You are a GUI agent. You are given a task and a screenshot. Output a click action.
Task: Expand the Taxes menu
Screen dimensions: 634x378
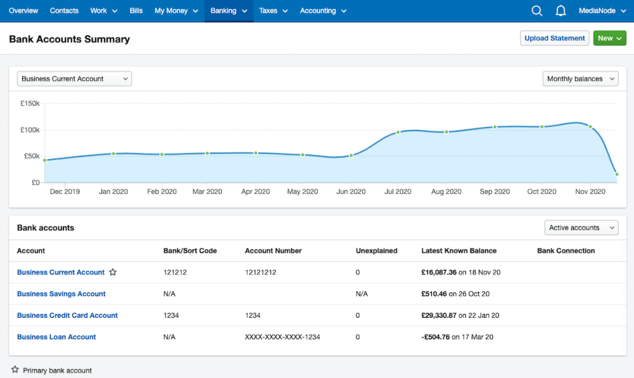pyautogui.click(x=273, y=11)
